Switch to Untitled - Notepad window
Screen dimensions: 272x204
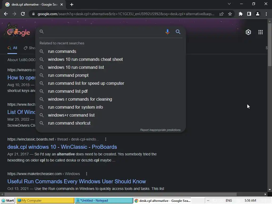pyautogui.click(x=104, y=201)
